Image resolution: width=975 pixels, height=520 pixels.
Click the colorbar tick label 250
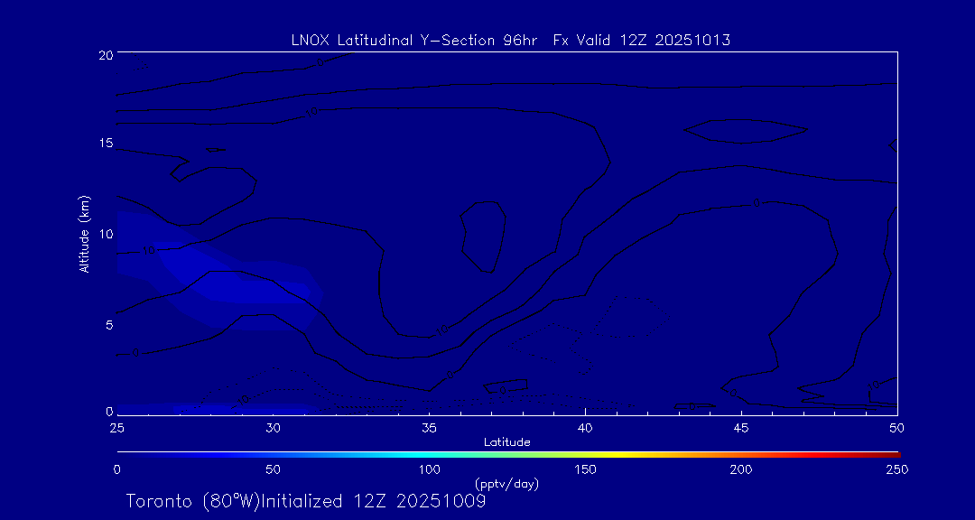896,469
